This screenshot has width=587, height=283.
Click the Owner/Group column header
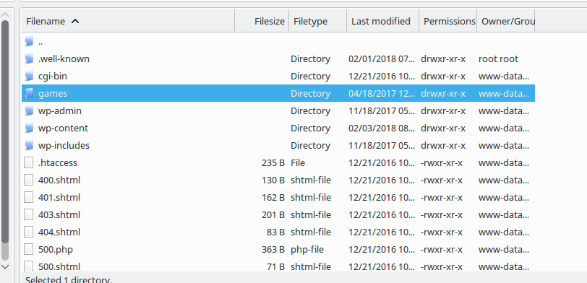(506, 22)
